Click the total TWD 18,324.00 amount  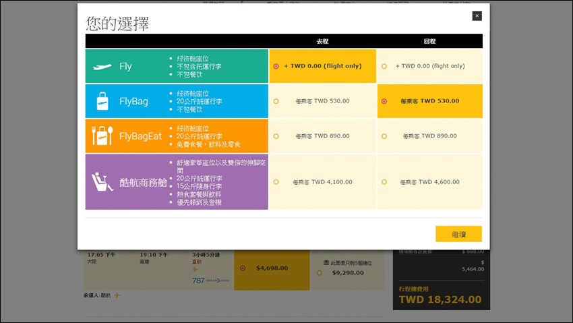440,299
